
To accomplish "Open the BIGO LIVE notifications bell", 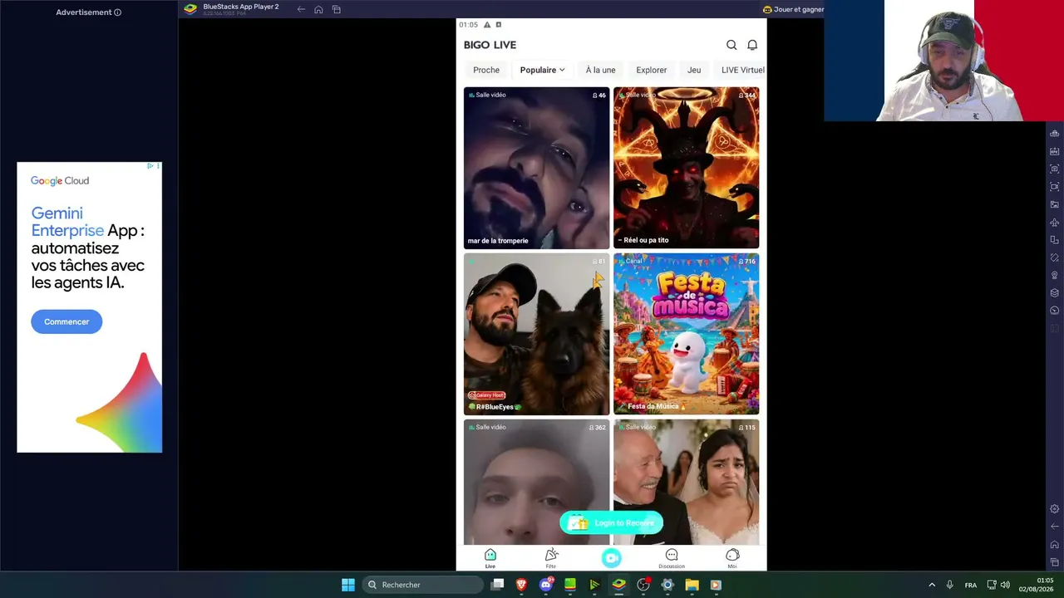I will [752, 45].
